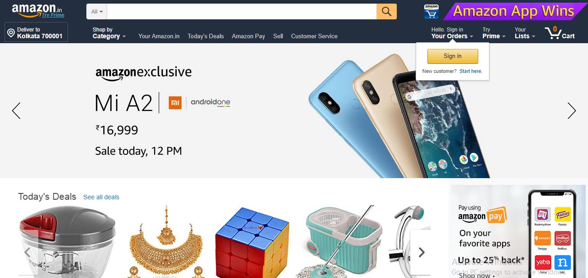Show previous Today's Deals items arrow

click(27, 252)
